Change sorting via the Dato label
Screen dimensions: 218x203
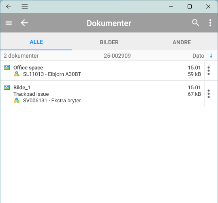pyautogui.click(x=198, y=56)
